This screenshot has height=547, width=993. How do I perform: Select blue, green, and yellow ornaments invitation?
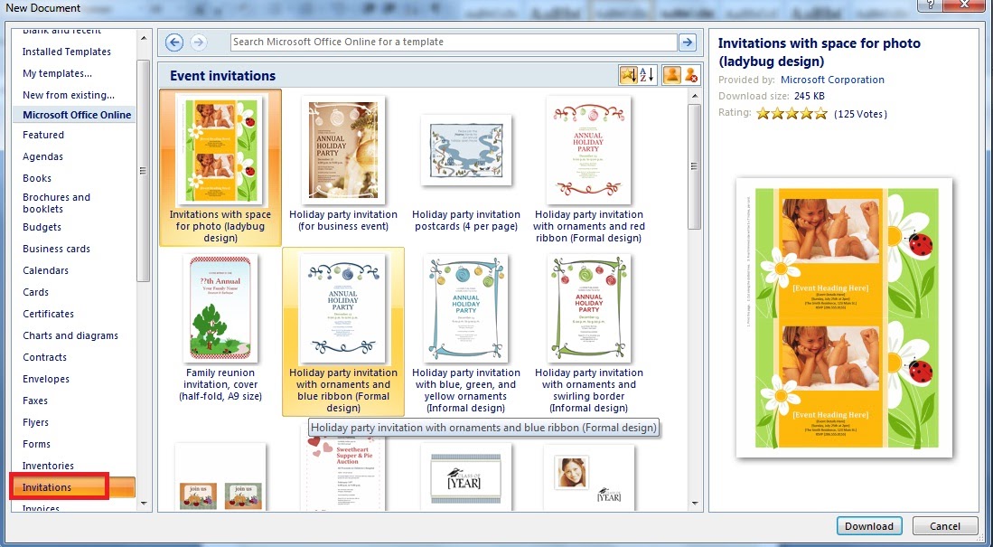466,332
